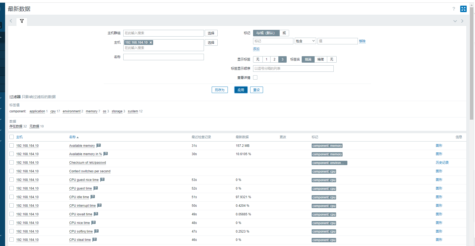Set 标签名 display to 填满

308,59
